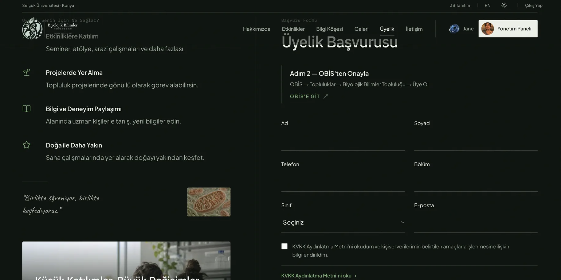Screen dimensions: 561x280
Task: Click the 'Bilgi ve Deneyim Paylaşımı' heading
Action: [84, 109]
